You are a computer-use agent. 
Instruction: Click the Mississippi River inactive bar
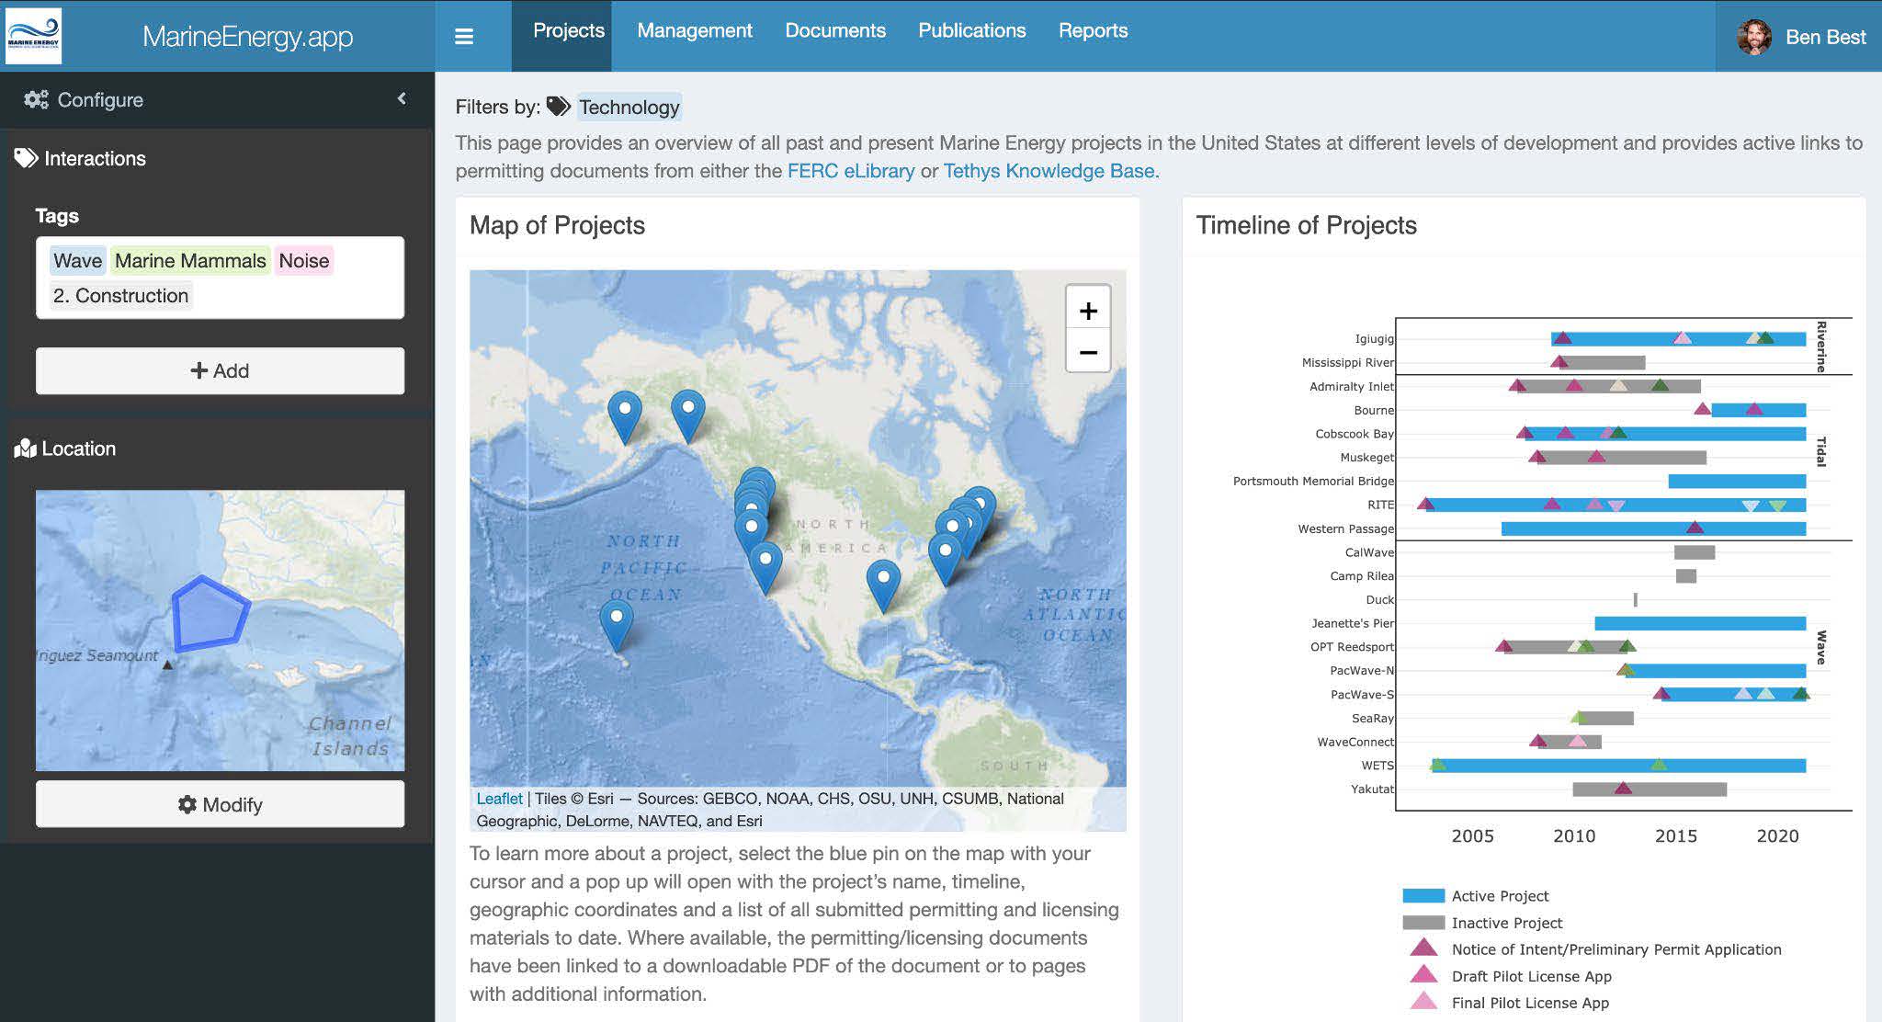[1602, 362]
